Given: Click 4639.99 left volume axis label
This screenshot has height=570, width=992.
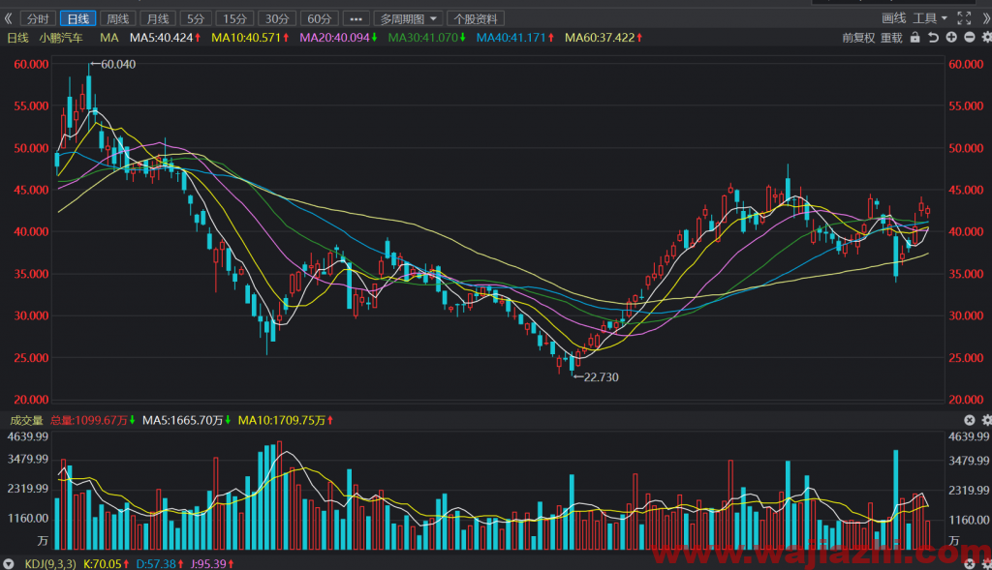Looking at the screenshot, I should (27, 436).
